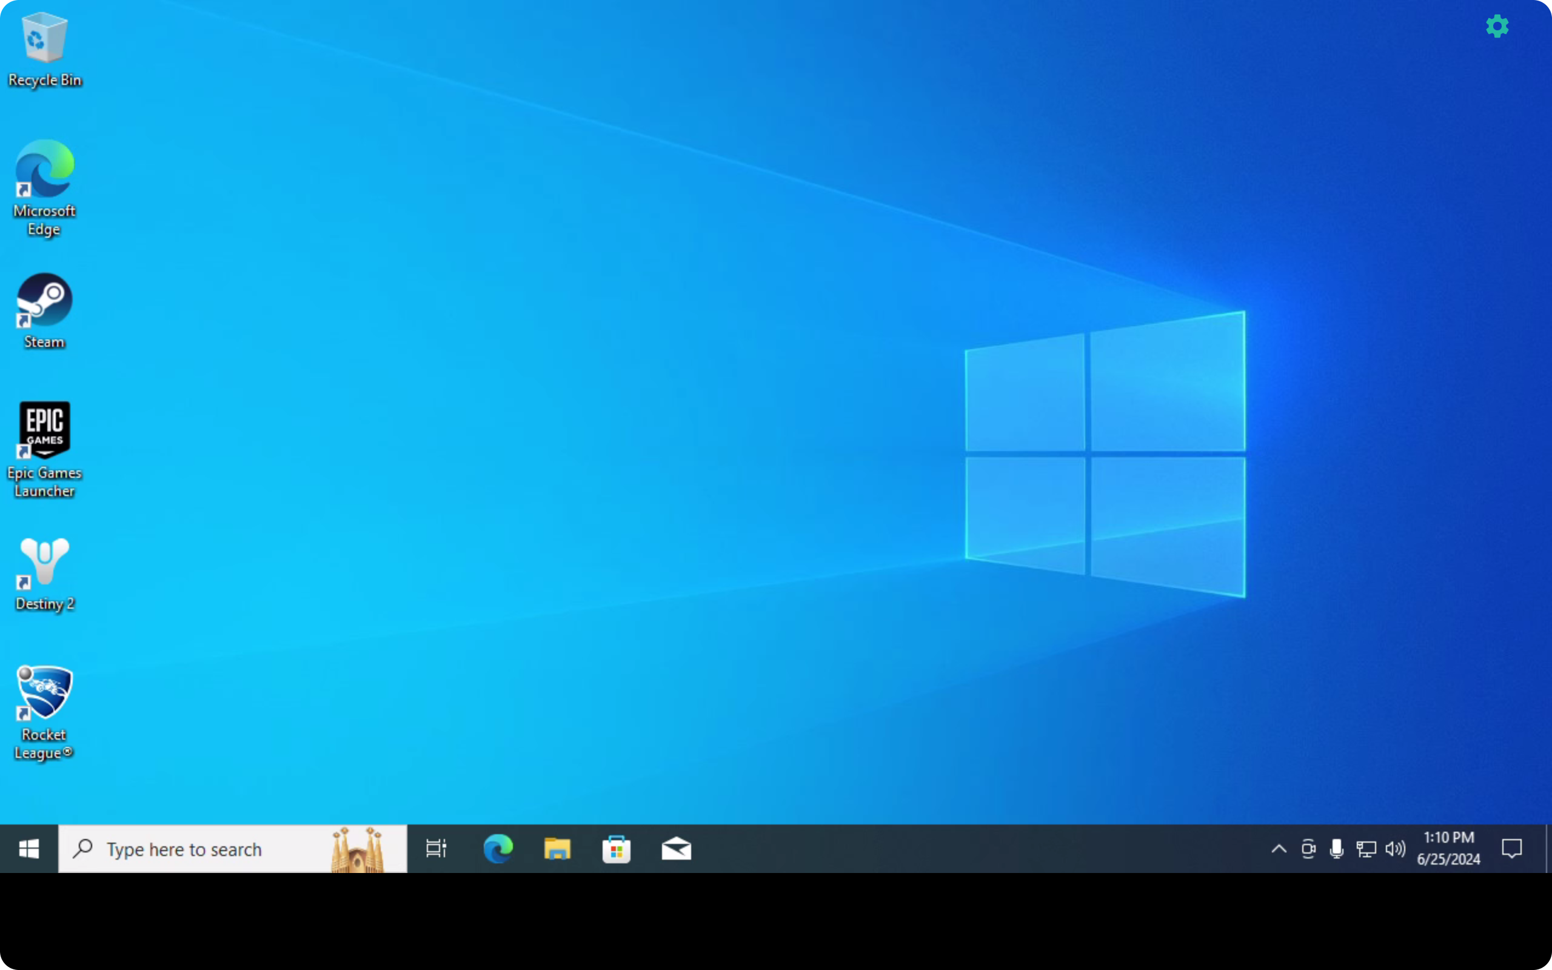1552x970 pixels.
Task: Open Task View from the taskbar
Action: coord(436,849)
